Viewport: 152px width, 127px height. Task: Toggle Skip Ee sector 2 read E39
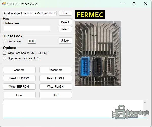5,58
